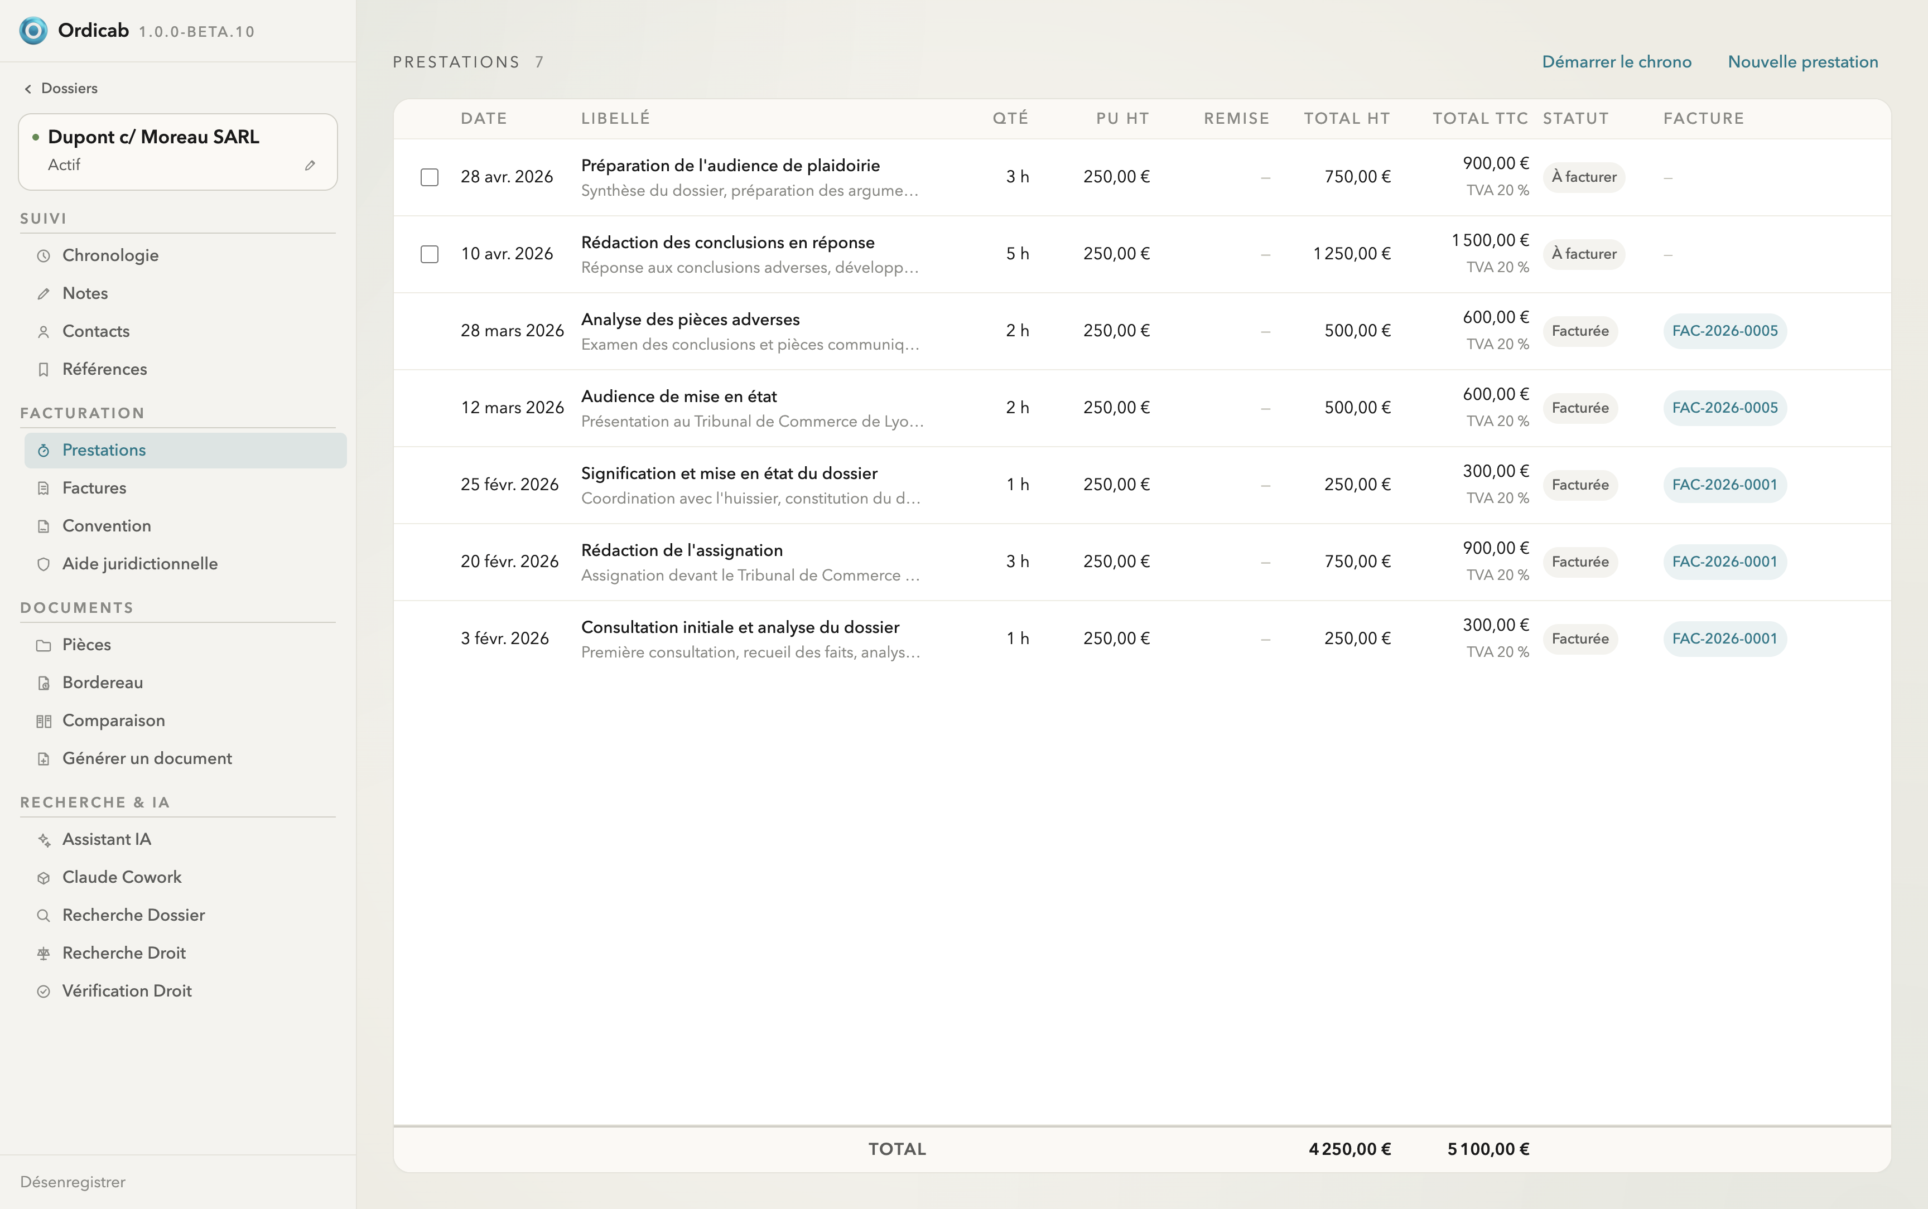
Task: Open invoice FAC-2026-0005 on Analyse des pièces adverses row
Action: pyautogui.click(x=1725, y=331)
